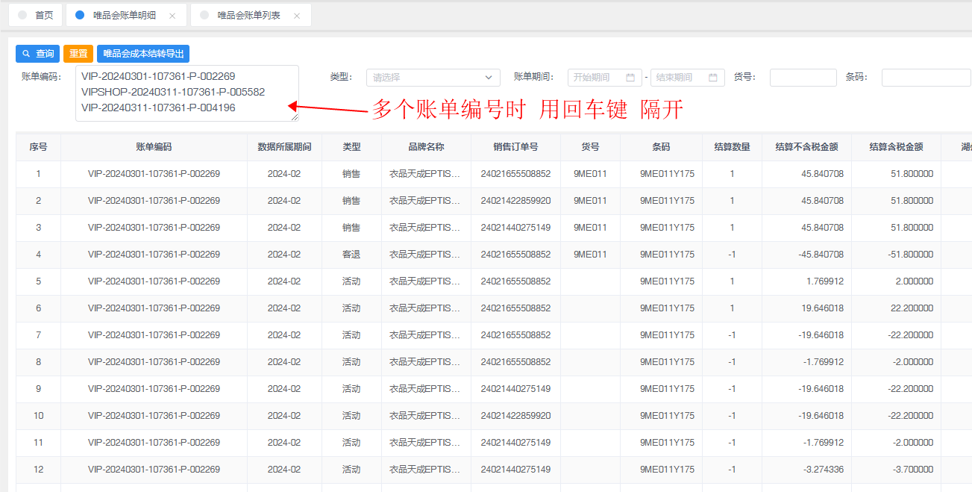Click the 条码 input field
Screen dimensions: 972x492
(925, 78)
